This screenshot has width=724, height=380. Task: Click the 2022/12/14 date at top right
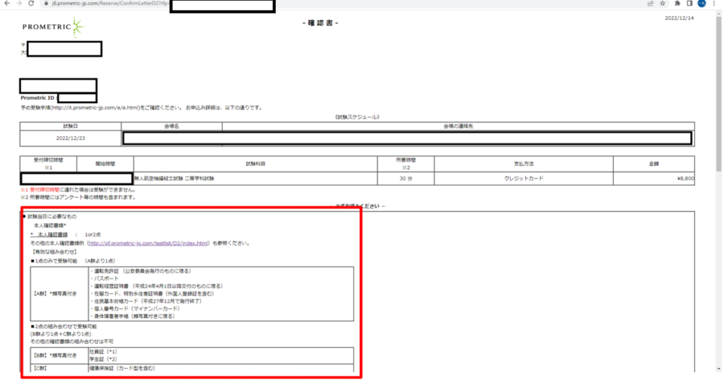[679, 18]
